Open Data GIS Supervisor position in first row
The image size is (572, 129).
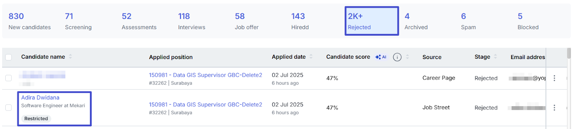coord(206,75)
